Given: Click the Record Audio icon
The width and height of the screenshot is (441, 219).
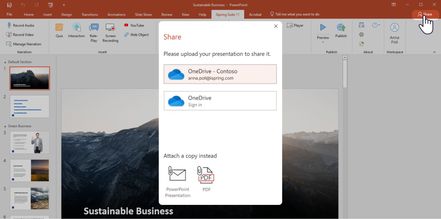Looking at the screenshot, I should tap(9, 25).
